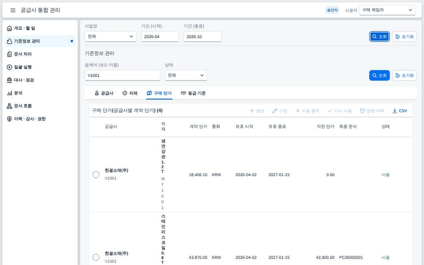
Task: Open the 사용자 구매 책임자 dropdown
Action: point(387,10)
